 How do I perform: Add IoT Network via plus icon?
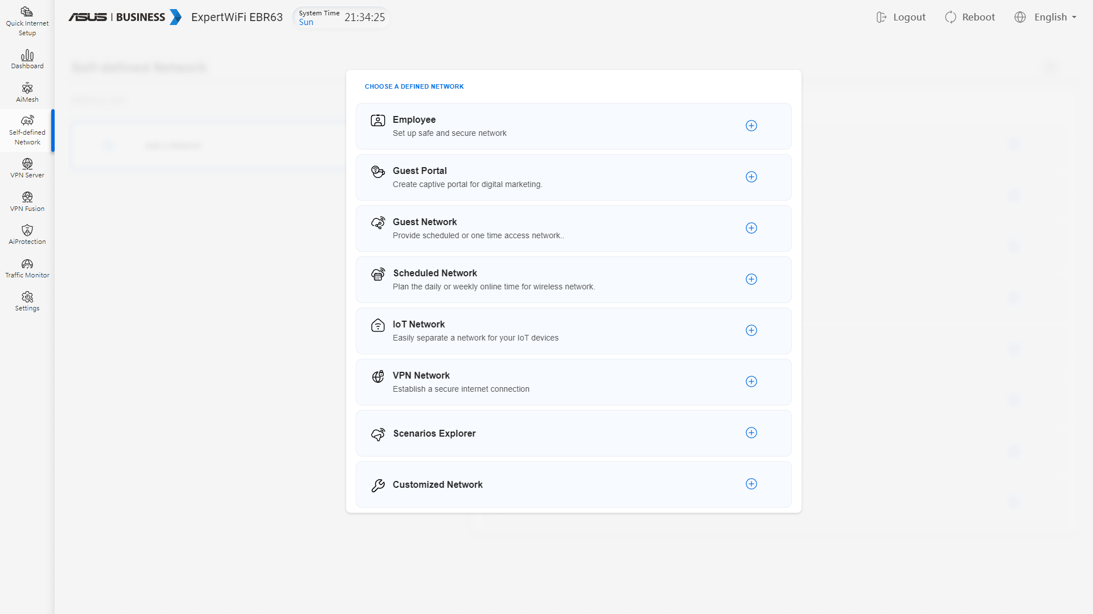click(751, 330)
